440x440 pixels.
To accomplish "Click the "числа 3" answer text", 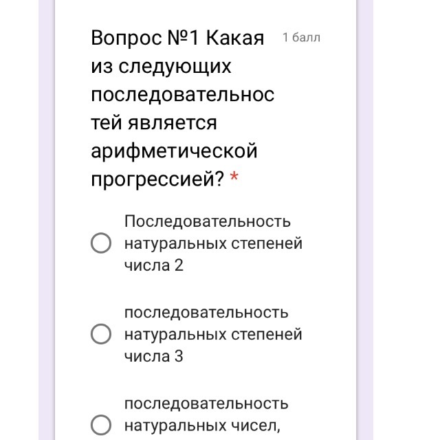I will pyautogui.click(x=153, y=356).
